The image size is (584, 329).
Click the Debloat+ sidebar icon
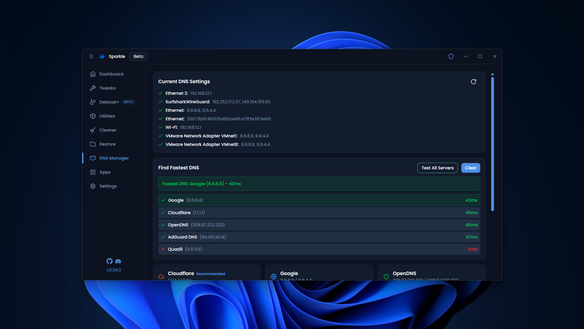click(93, 102)
